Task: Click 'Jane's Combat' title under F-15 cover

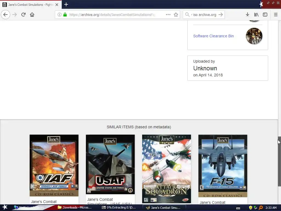Action: pos(213,202)
